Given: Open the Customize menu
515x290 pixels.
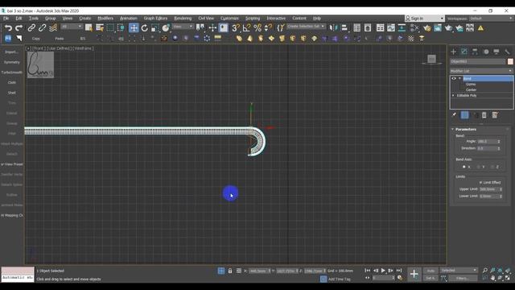Looking at the screenshot, I should 229,19.
